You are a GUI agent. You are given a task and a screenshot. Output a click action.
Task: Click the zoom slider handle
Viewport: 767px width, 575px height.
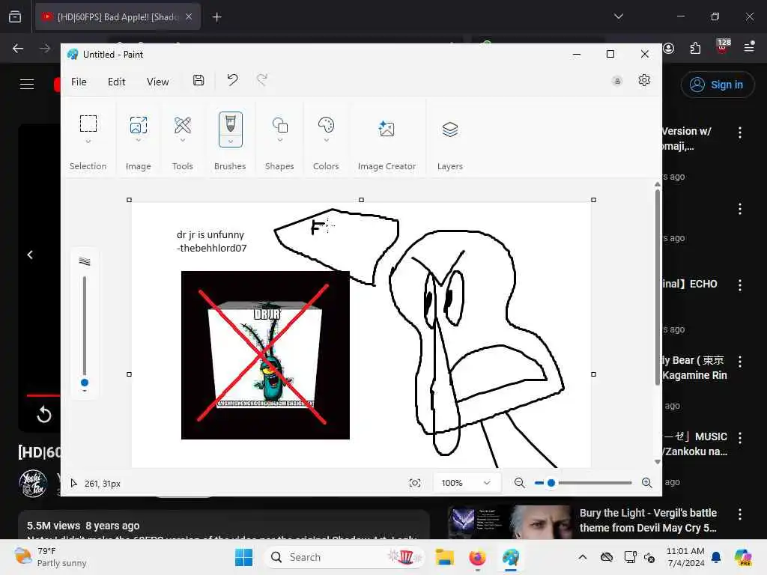(x=551, y=483)
